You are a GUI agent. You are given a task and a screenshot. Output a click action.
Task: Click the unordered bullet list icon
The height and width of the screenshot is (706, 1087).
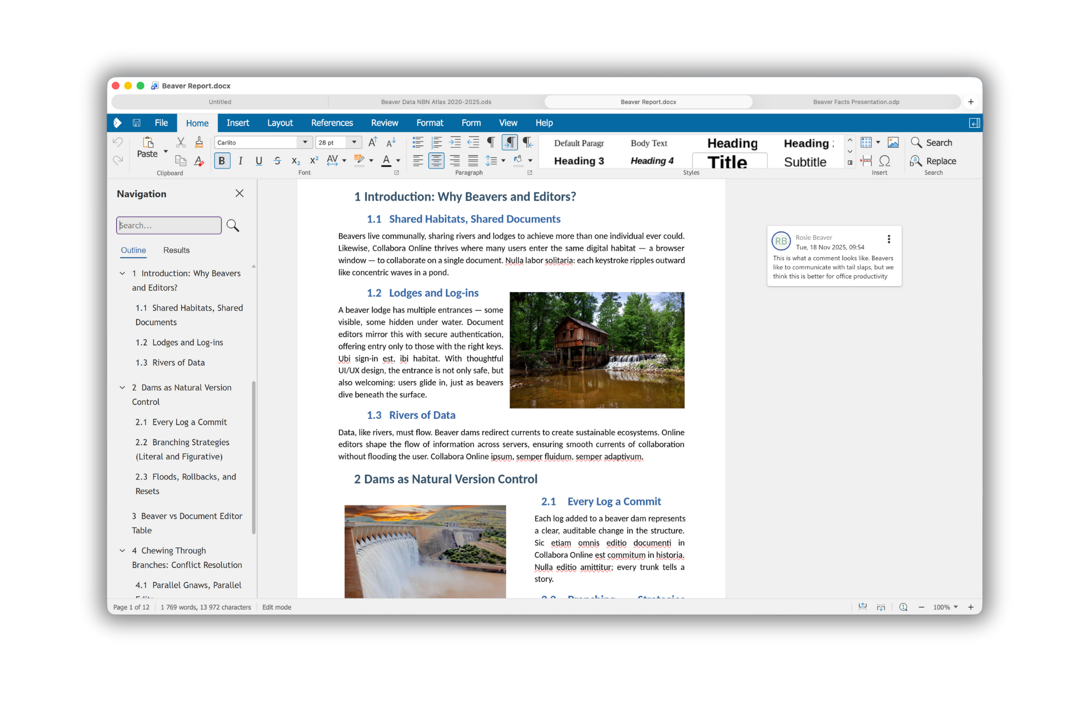417,142
